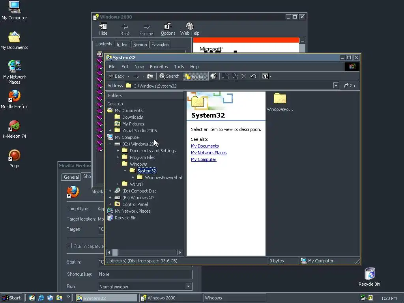Open the Help menu in System32
This screenshot has height=303, width=404.
[x=194, y=67]
